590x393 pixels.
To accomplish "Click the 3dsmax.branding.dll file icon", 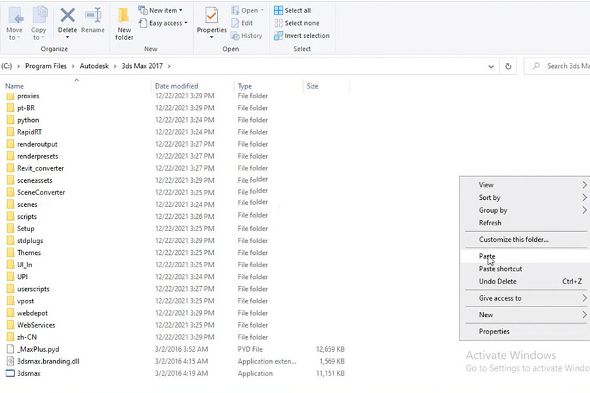I will click(10, 362).
